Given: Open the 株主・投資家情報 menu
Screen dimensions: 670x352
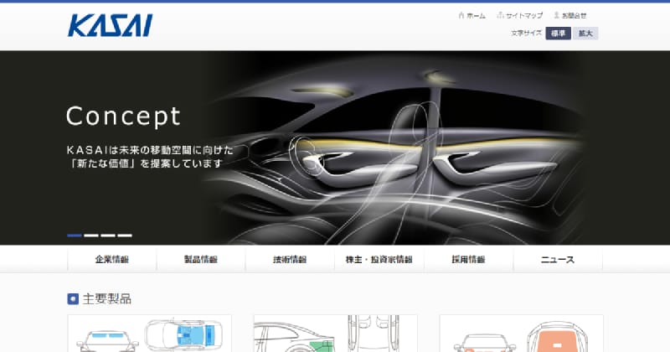Looking at the screenshot, I should [x=379, y=259].
